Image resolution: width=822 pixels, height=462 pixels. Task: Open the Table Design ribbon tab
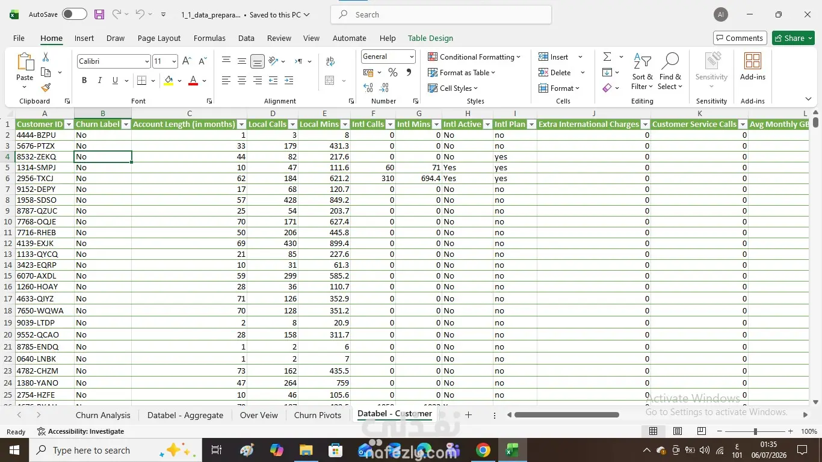pos(430,38)
